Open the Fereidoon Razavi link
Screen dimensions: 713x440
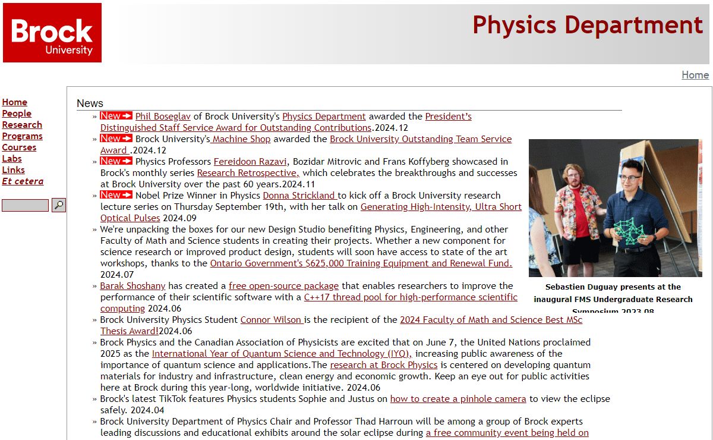click(250, 162)
